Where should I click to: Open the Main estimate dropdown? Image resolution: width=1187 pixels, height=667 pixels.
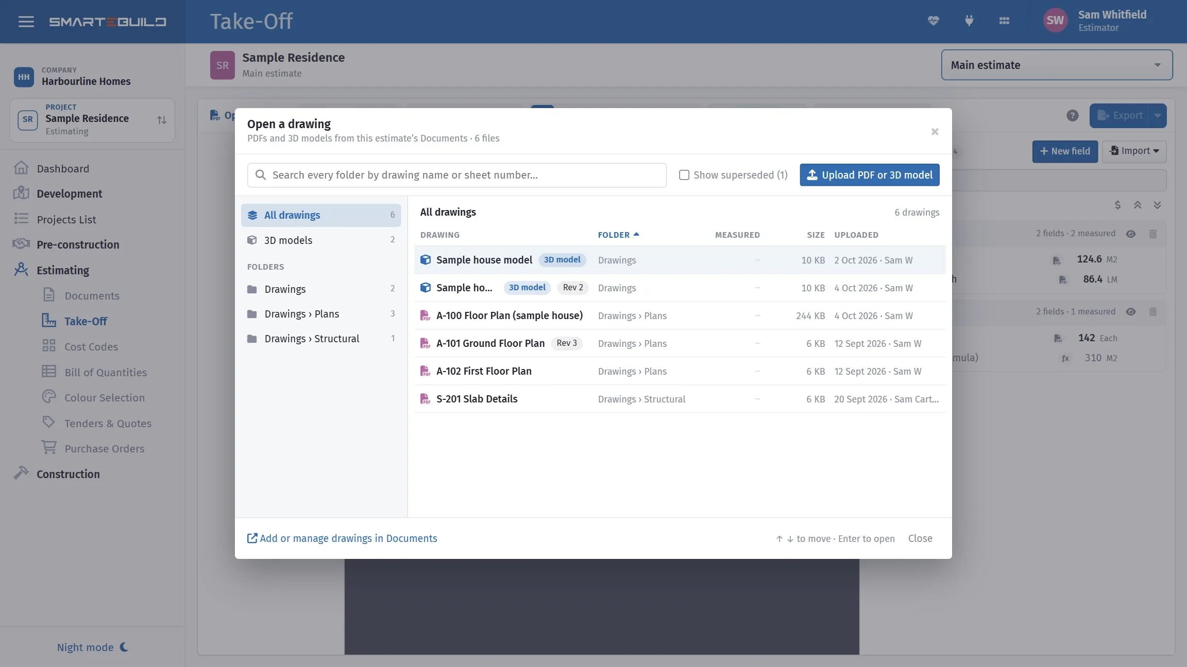pos(1057,65)
